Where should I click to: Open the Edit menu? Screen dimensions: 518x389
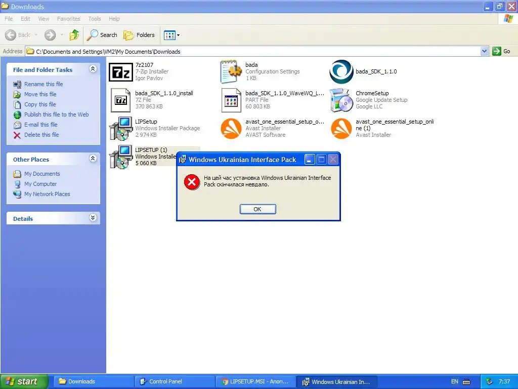(25, 19)
